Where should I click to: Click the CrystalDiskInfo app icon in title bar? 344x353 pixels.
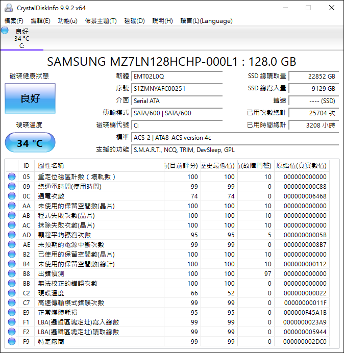click(9, 8)
